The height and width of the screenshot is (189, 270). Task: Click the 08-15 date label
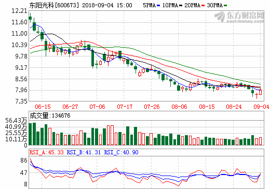coord(207,107)
